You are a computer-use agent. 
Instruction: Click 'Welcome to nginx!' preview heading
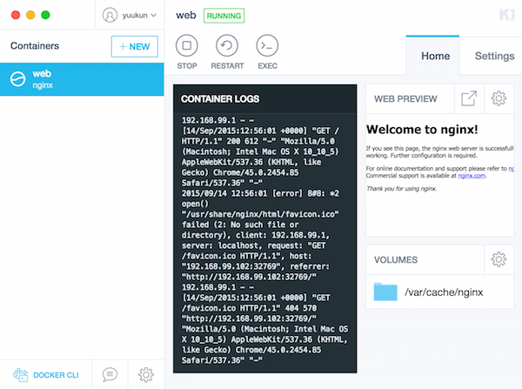point(422,129)
